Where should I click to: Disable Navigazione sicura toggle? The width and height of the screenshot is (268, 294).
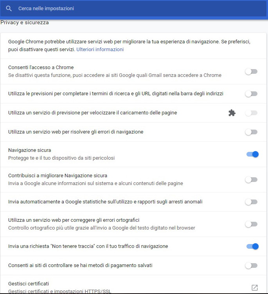point(252,154)
